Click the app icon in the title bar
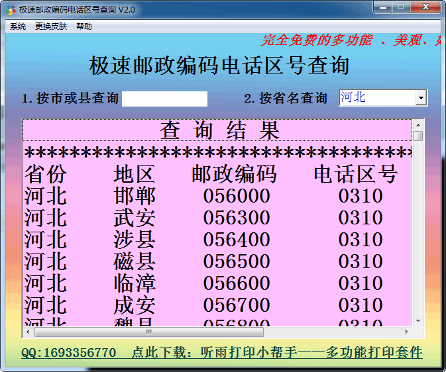This screenshot has width=446, height=372. coord(11,10)
